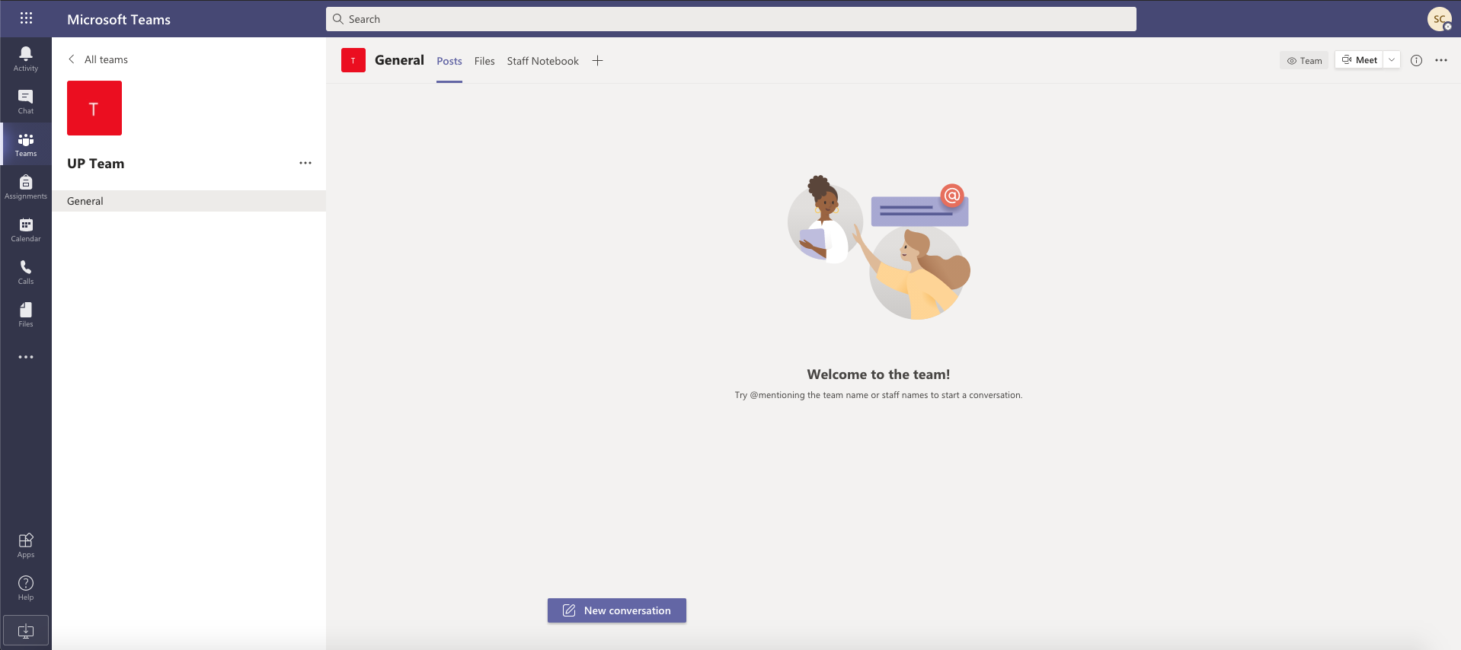Image resolution: width=1461 pixels, height=650 pixels.
Task: Open the Files section in sidebar
Action: (26, 314)
